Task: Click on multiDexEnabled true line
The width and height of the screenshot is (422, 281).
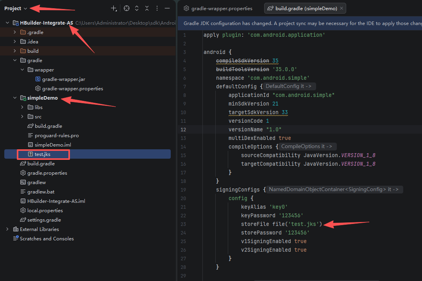Action: pos(260,138)
